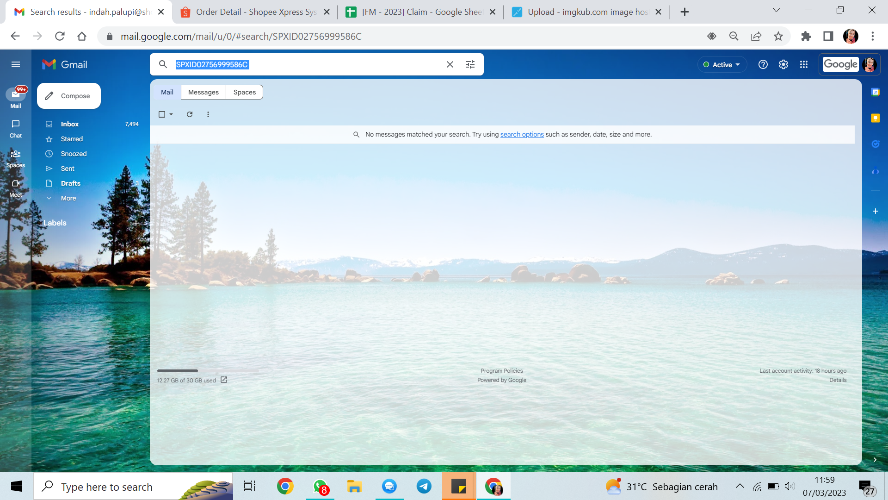Open Gmail Support help icon
The width and height of the screenshot is (888, 500).
tap(763, 64)
